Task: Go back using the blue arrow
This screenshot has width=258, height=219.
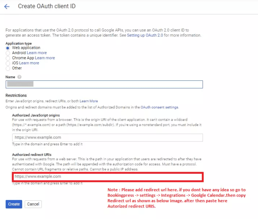Action: 7,7
